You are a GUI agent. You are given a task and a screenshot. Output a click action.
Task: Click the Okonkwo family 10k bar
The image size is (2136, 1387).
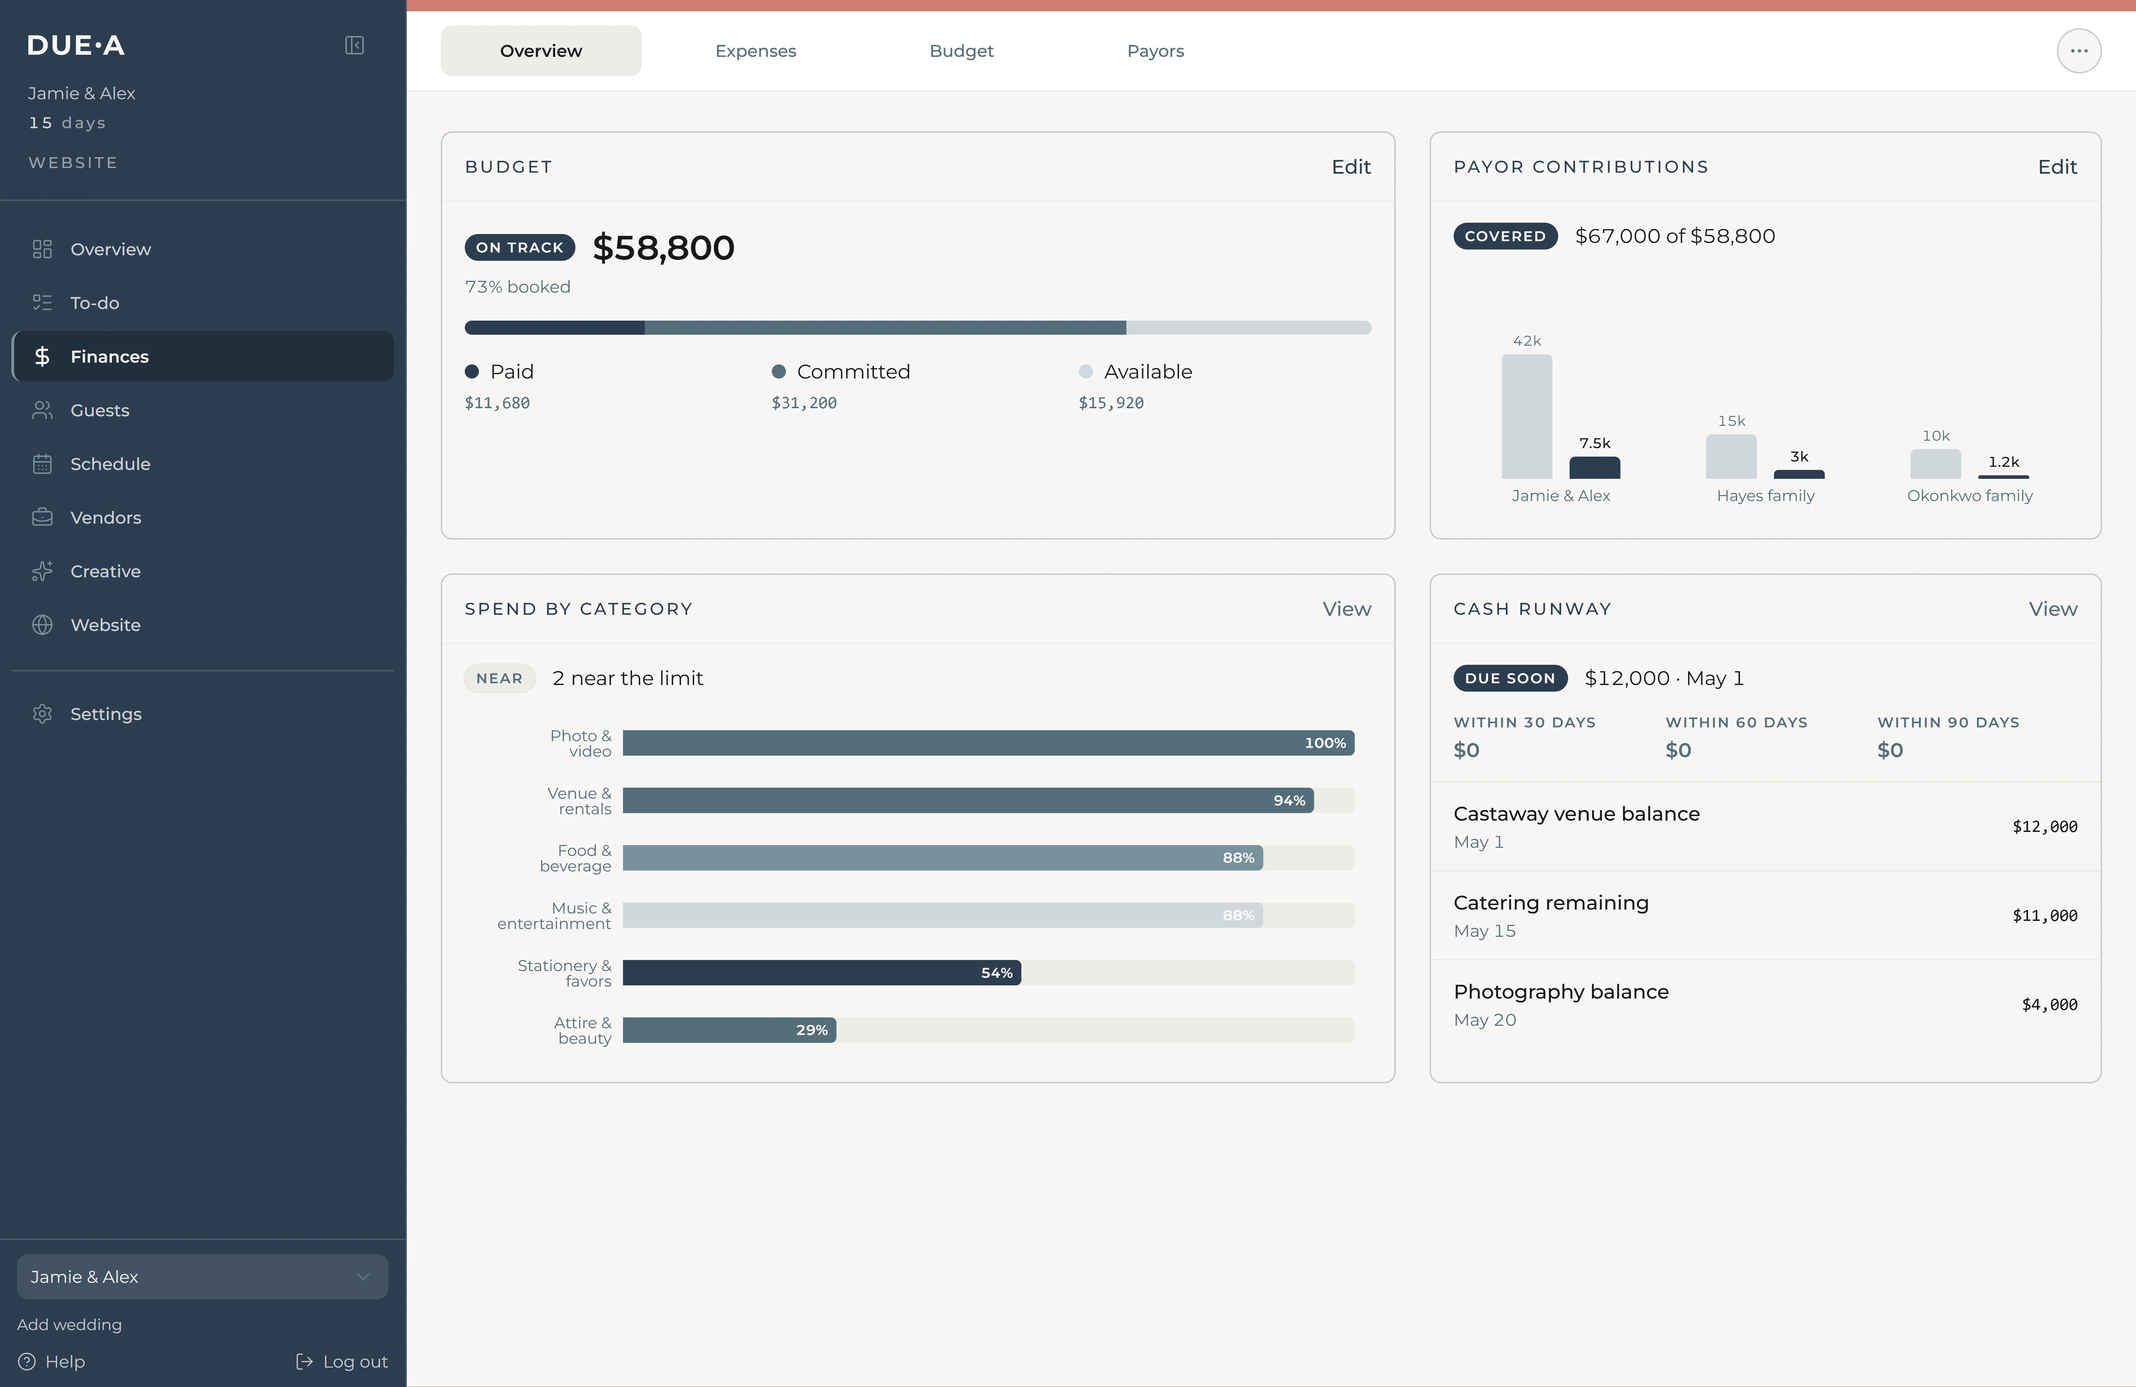[x=1936, y=464]
